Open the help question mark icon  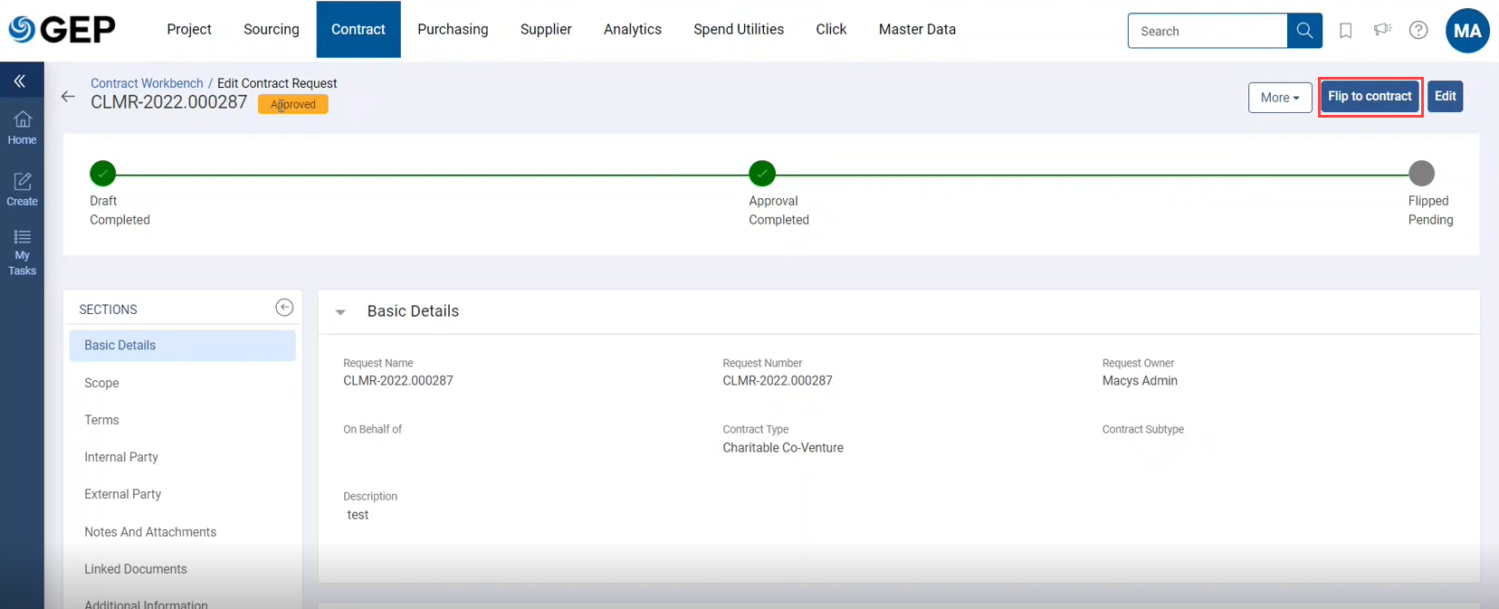point(1418,31)
